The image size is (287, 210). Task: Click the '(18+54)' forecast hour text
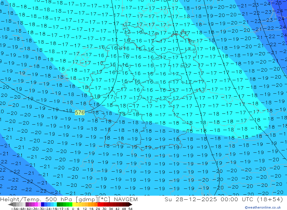(270, 199)
